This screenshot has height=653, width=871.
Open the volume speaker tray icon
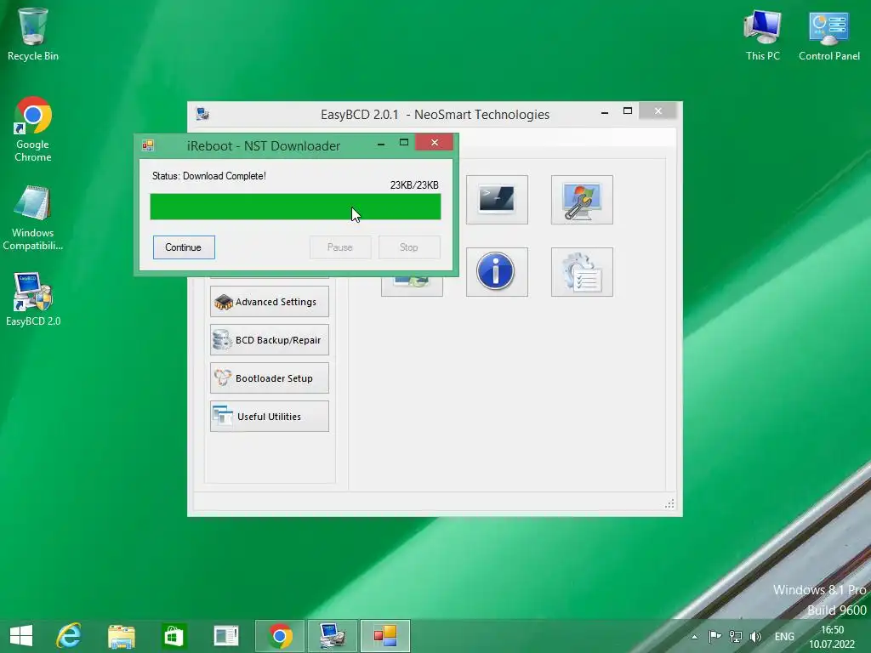755,636
